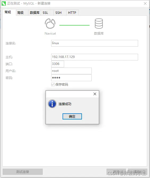Click the green connection line indicator
150x178 pixels.
[x=74, y=25]
